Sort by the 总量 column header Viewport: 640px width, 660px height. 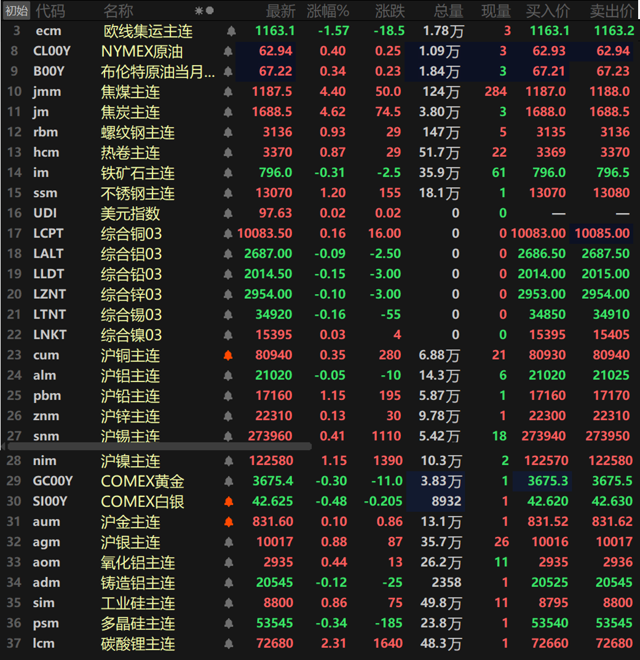[x=448, y=10]
